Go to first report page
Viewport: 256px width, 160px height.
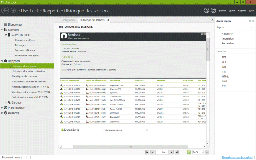click(147, 152)
